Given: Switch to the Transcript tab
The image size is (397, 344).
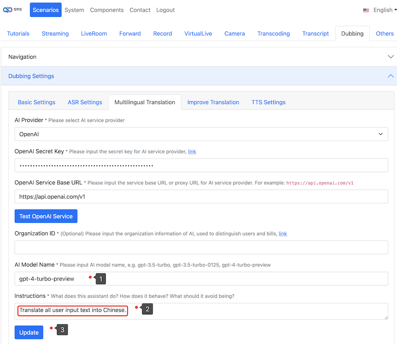Looking at the screenshot, I should [x=315, y=33].
